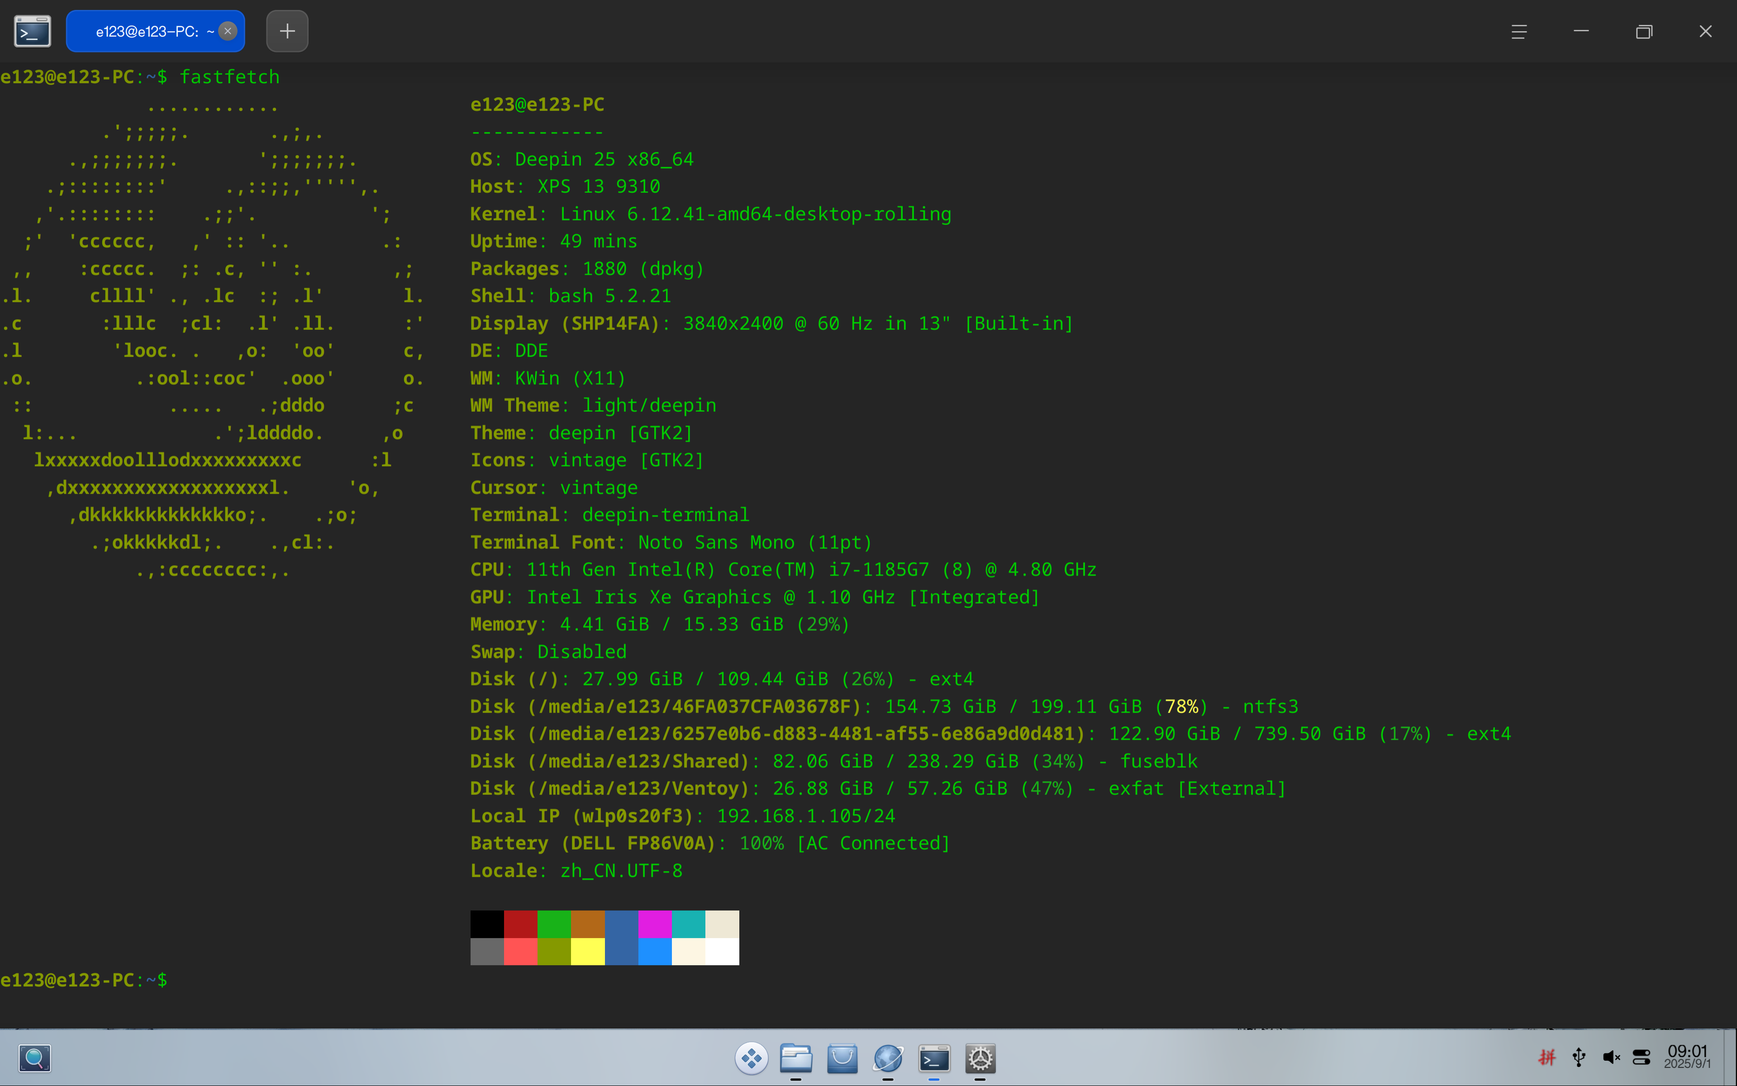The width and height of the screenshot is (1737, 1086).
Task: Launch the app store shopping bag icon
Action: [x=842, y=1058]
